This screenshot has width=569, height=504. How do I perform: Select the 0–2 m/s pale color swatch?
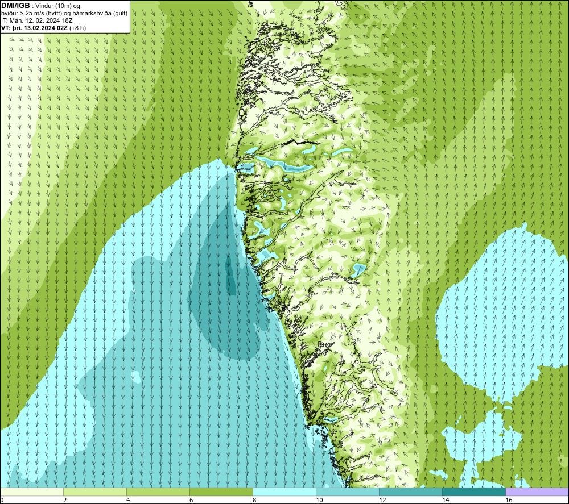point(32,492)
